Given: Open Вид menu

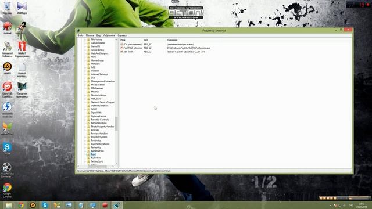Looking at the screenshot, I should 98,35.
